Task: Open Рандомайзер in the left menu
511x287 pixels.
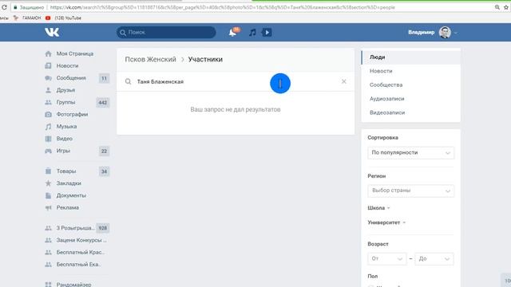Action: pyautogui.click(x=73, y=284)
